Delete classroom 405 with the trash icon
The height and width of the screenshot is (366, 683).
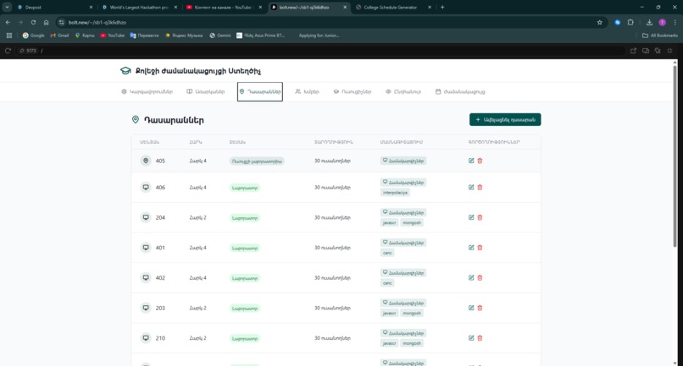click(x=480, y=161)
